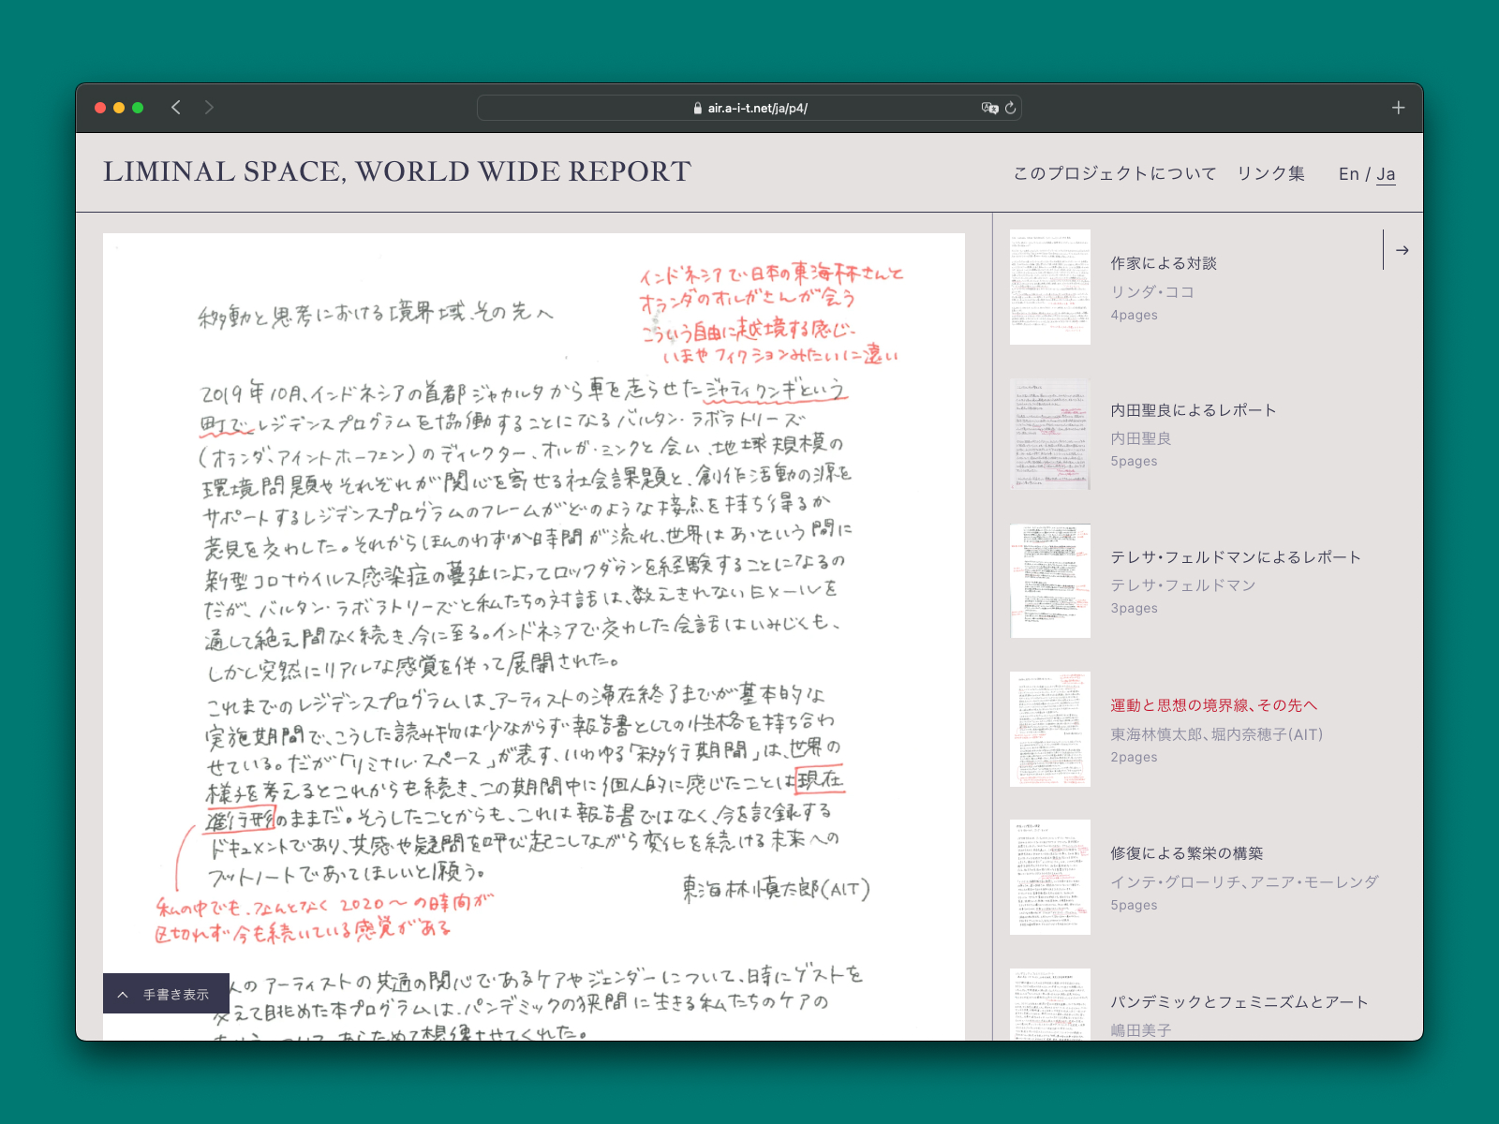Open このプロジェクトについて menu item
The height and width of the screenshot is (1124, 1499).
pyautogui.click(x=1114, y=173)
